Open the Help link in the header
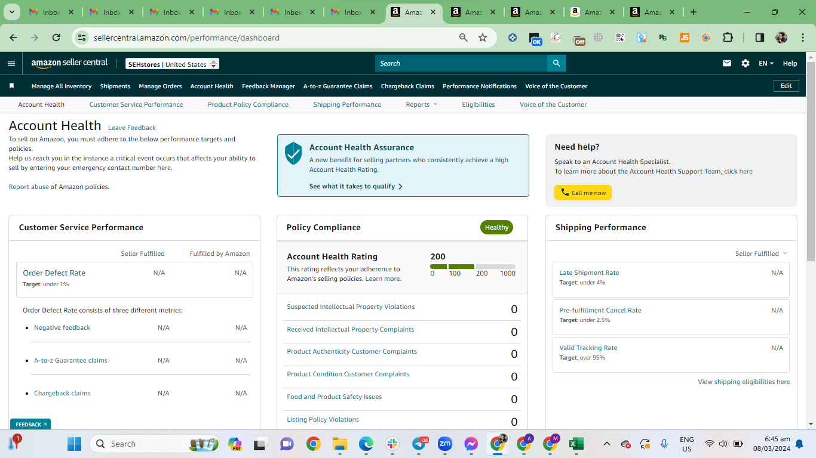816x458 pixels. point(790,63)
